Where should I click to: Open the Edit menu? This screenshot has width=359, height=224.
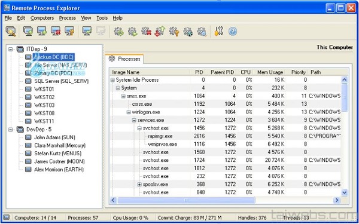click(21, 18)
